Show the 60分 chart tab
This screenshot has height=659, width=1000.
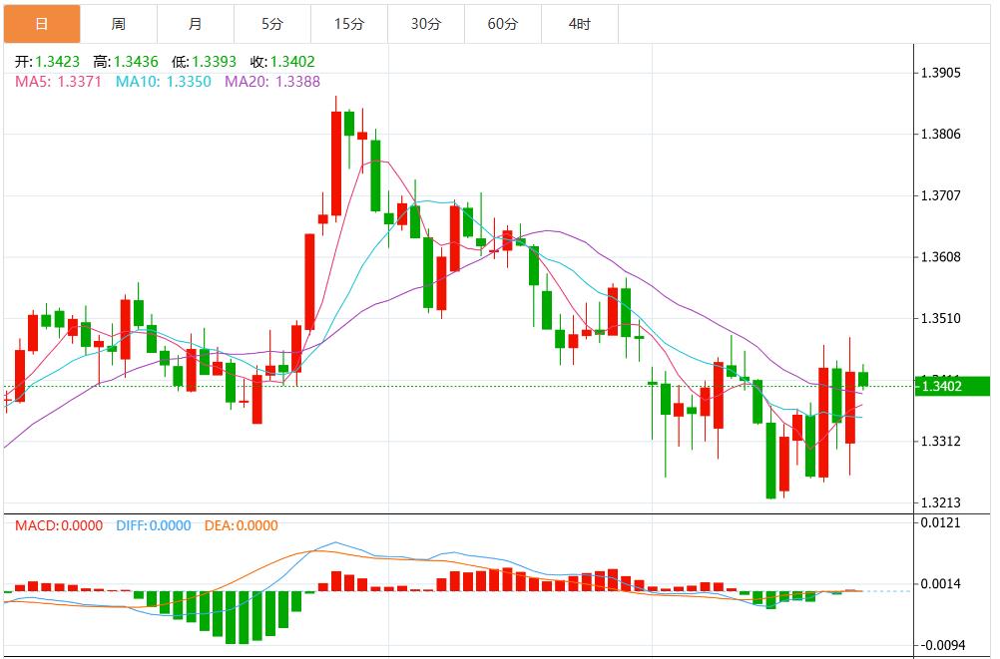point(503,24)
